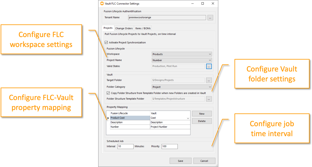Click the Interval minutes input field
Image resolution: width=312 pixels, height=167 pixels.
(125, 147)
